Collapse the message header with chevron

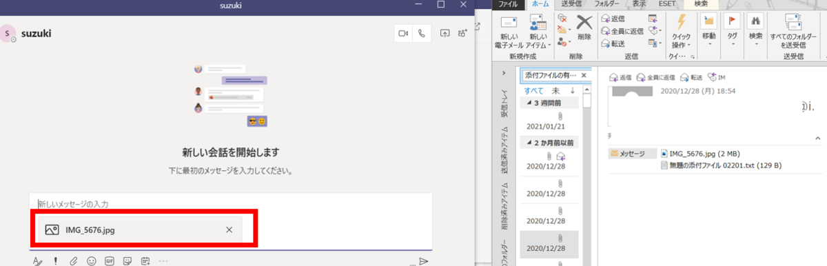click(x=819, y=139)
